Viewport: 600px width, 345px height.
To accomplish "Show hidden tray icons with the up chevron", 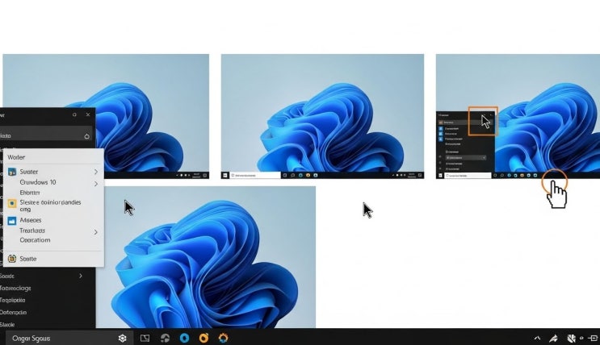I will 537,338.
